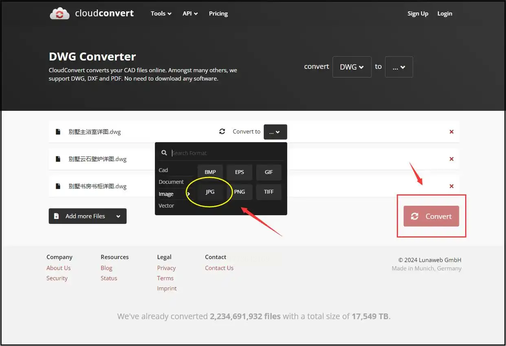The height and width of the screenshot is (346, 506).
Task: Click the search magnifier icon in format popup
Action: click(x=164, y=153)
